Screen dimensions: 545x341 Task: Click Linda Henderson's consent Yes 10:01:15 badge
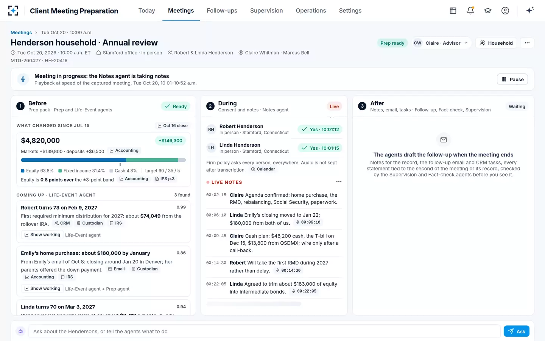(320, 148)
